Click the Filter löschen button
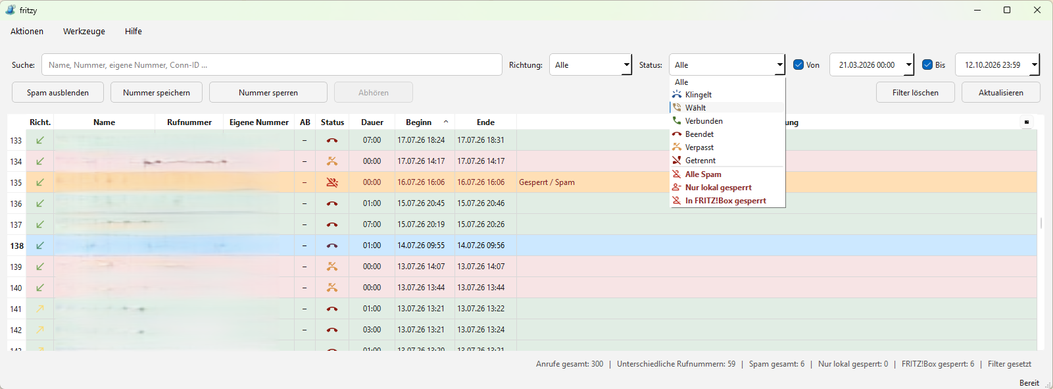1053x389 pixels. coord(916,93)
